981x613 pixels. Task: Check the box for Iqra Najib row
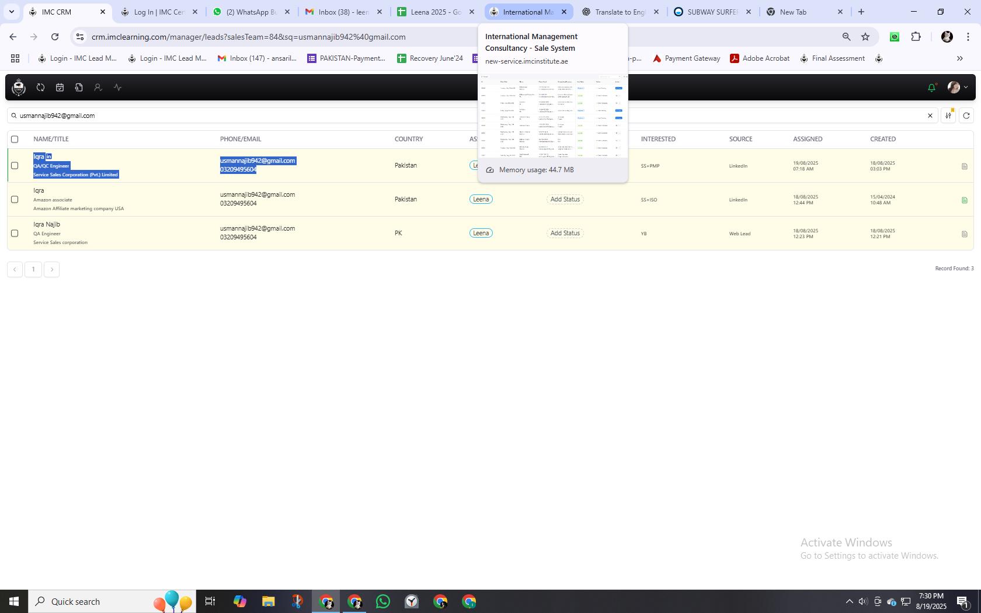coord(15,233)
